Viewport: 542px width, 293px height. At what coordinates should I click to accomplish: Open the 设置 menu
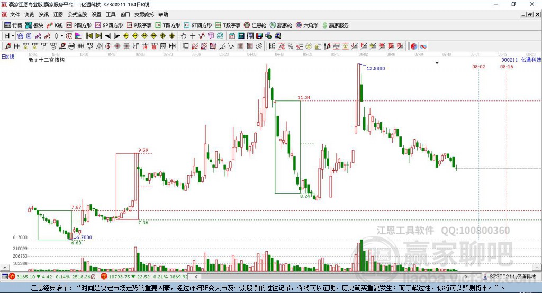pos(96,14)
